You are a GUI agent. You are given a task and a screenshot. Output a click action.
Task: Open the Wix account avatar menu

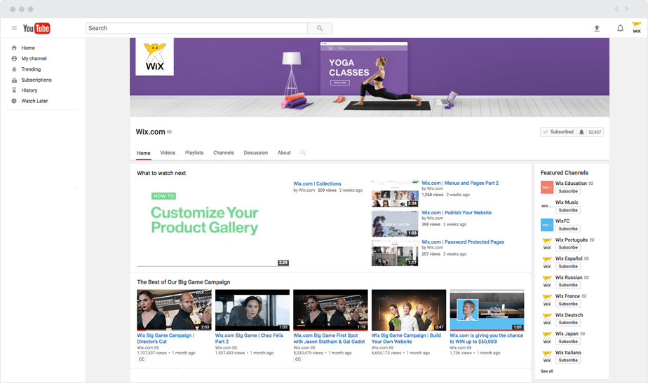(637, 27)
